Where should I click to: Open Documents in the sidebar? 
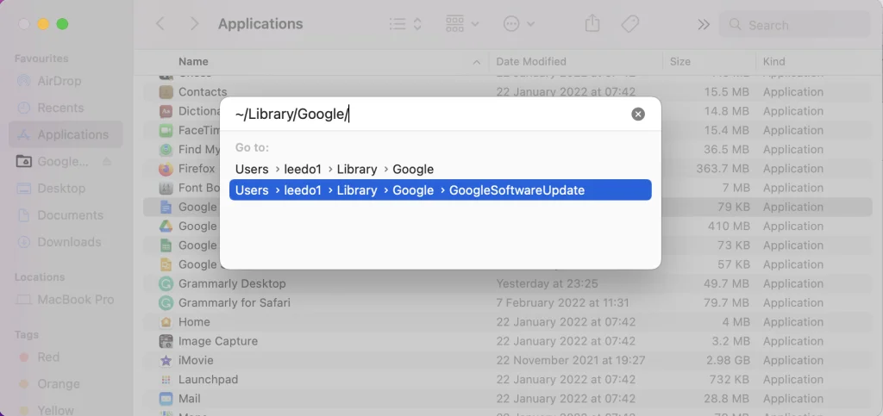coord(66,215)
